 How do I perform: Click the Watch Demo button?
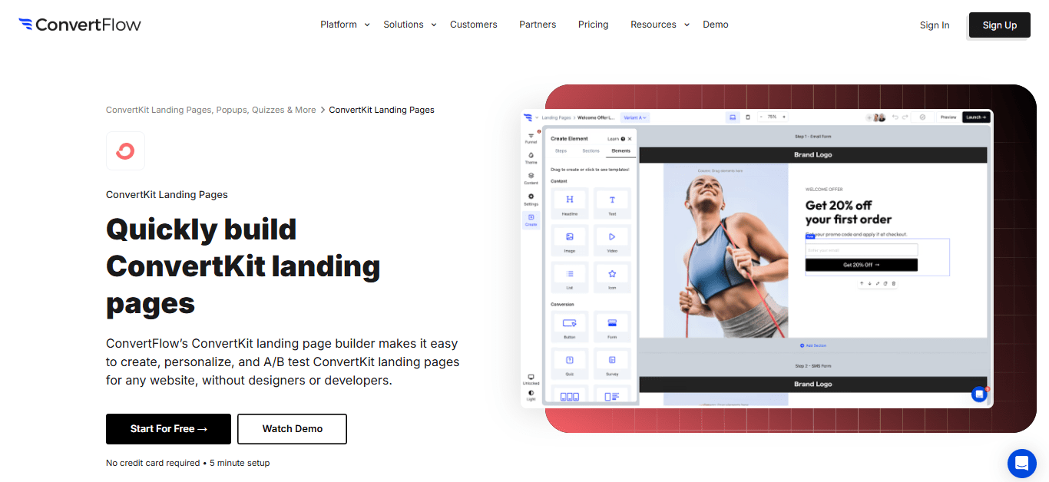click(x=292, y=429)
